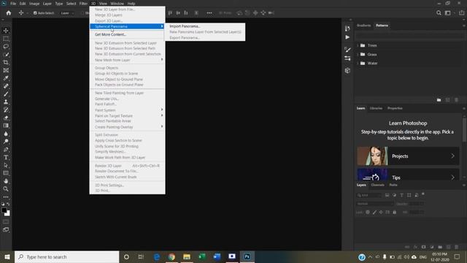467x263 pixels.
Task: Select the Pen tool
Action: point(6,149)
